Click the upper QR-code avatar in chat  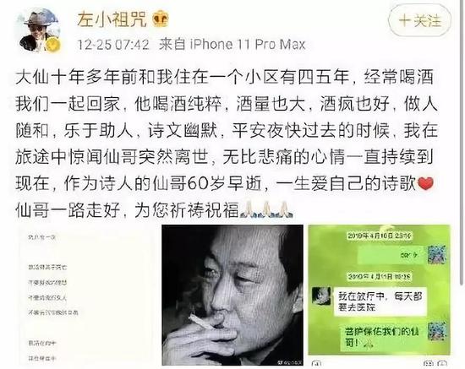(437, 255)
